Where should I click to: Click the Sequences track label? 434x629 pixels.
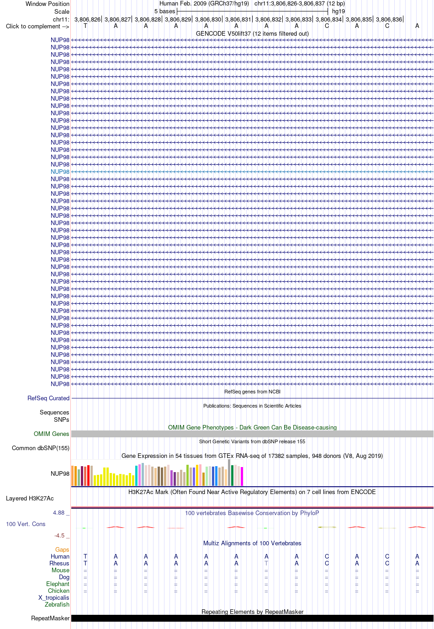point(54,413)
